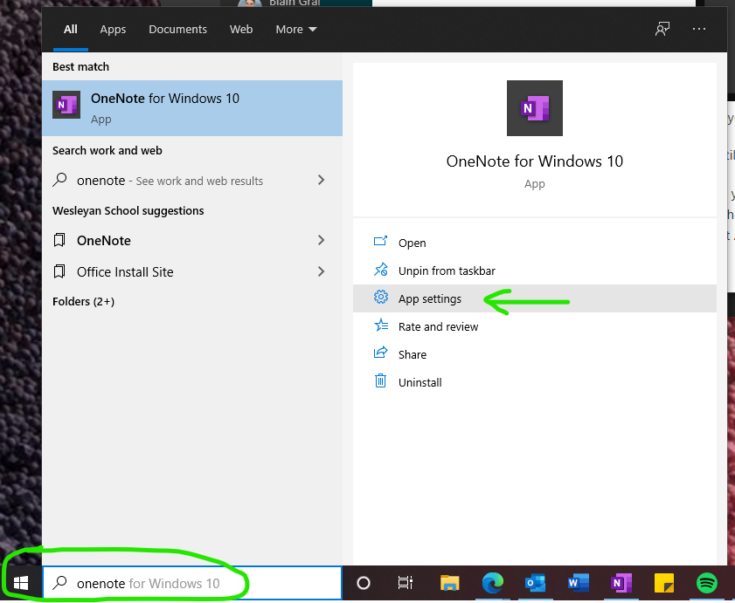This screenshot has height=603, width=735.
Task: Click Open to launch OneNote
Action: point(412,243)
